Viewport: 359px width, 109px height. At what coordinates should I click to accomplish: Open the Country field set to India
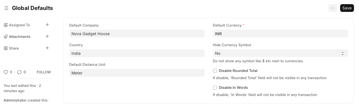point(137,53)
